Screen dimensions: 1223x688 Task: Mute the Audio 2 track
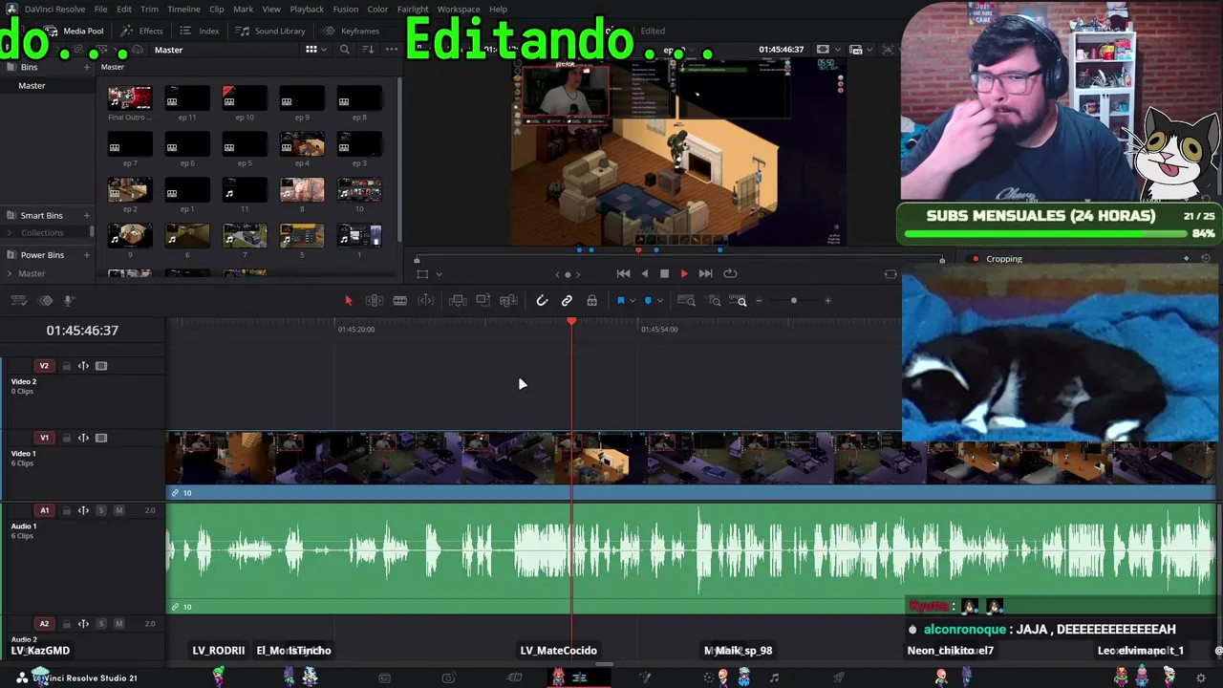[x=118, y=624]
